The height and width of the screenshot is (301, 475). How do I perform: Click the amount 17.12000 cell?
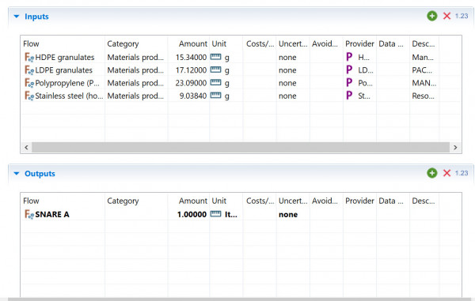tap(191, 70)
